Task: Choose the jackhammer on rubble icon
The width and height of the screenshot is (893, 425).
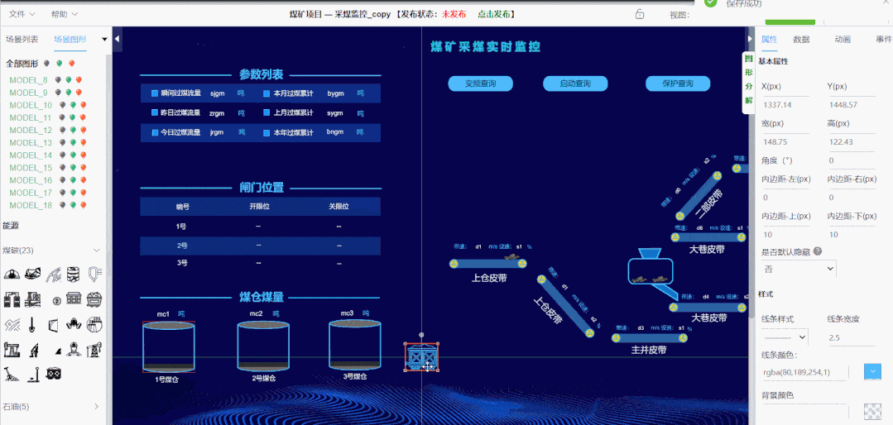Action: tap(12, 375)
